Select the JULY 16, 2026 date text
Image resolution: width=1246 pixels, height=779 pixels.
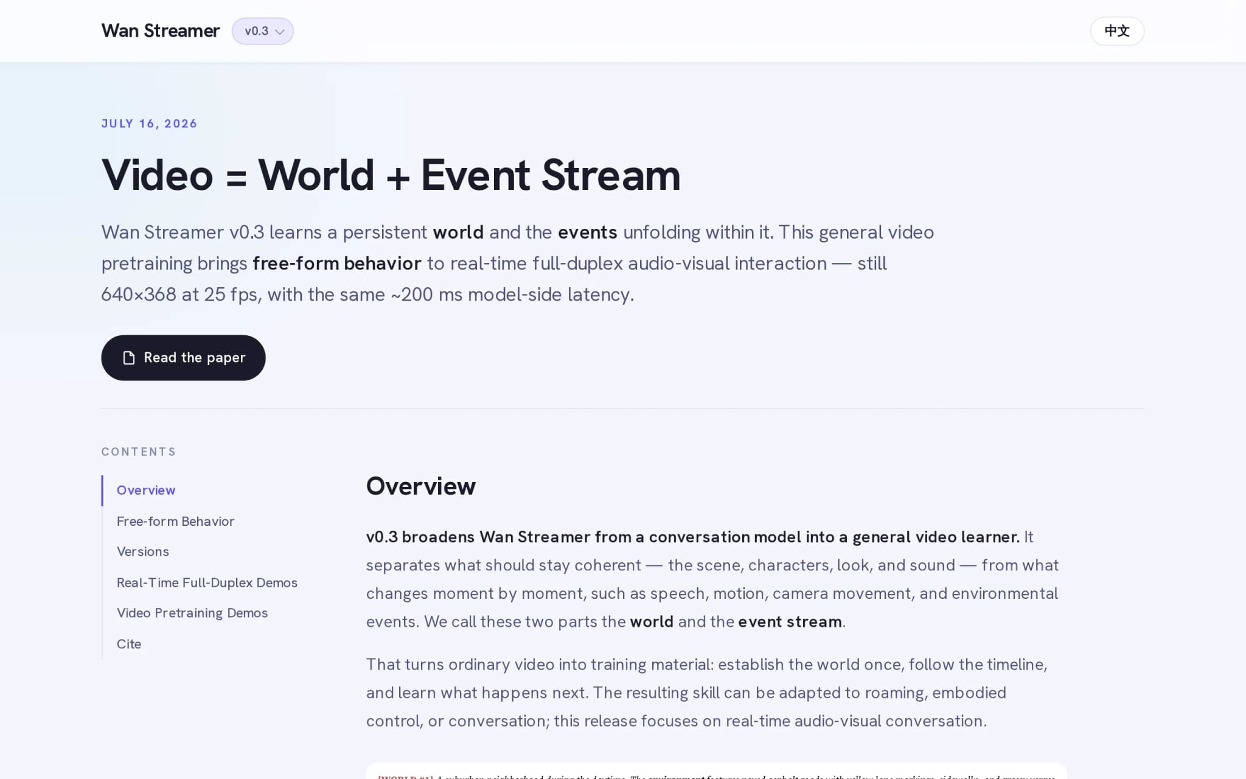[x=149, y=124]
